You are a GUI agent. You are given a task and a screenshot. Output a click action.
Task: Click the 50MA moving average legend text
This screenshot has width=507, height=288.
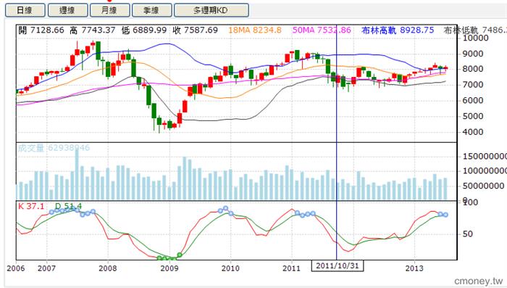click(322, 30)
